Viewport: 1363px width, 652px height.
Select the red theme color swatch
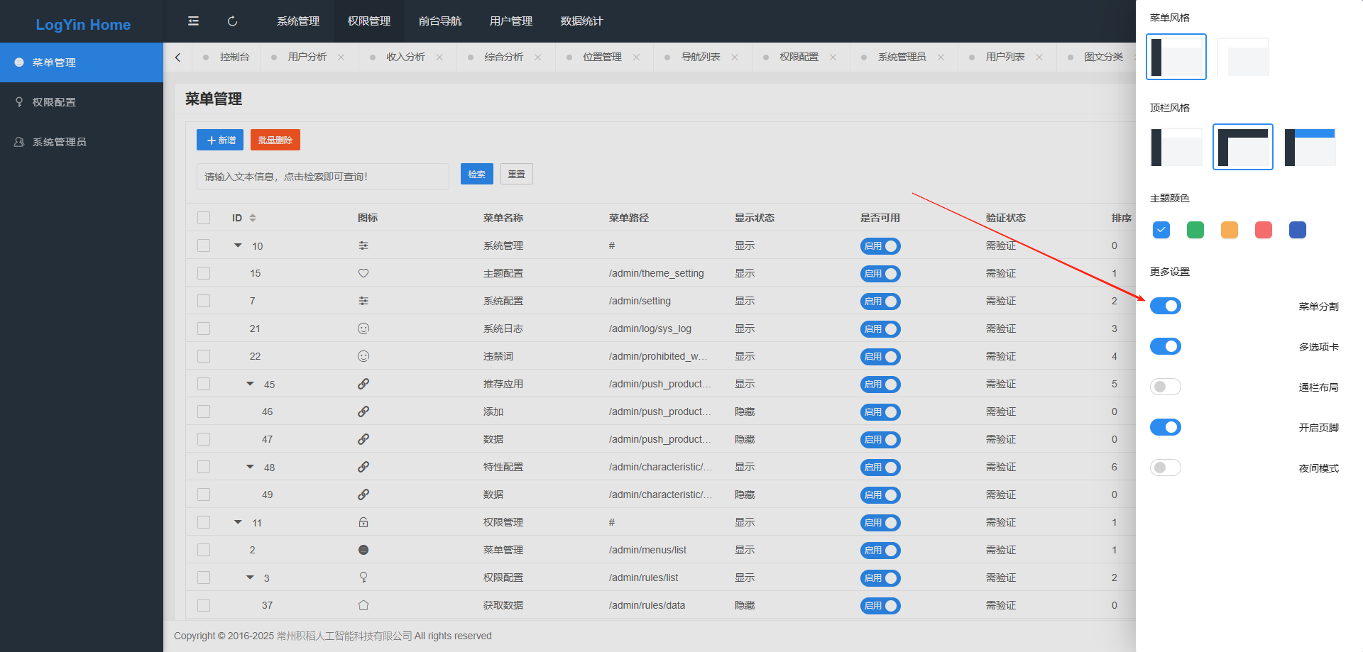[1264, 230]
